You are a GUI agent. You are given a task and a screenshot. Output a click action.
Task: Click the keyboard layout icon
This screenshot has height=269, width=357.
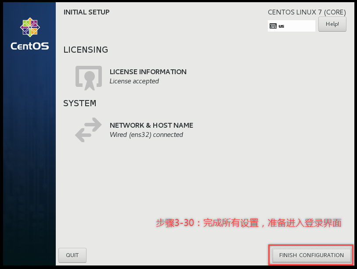[x=273, y=26]
